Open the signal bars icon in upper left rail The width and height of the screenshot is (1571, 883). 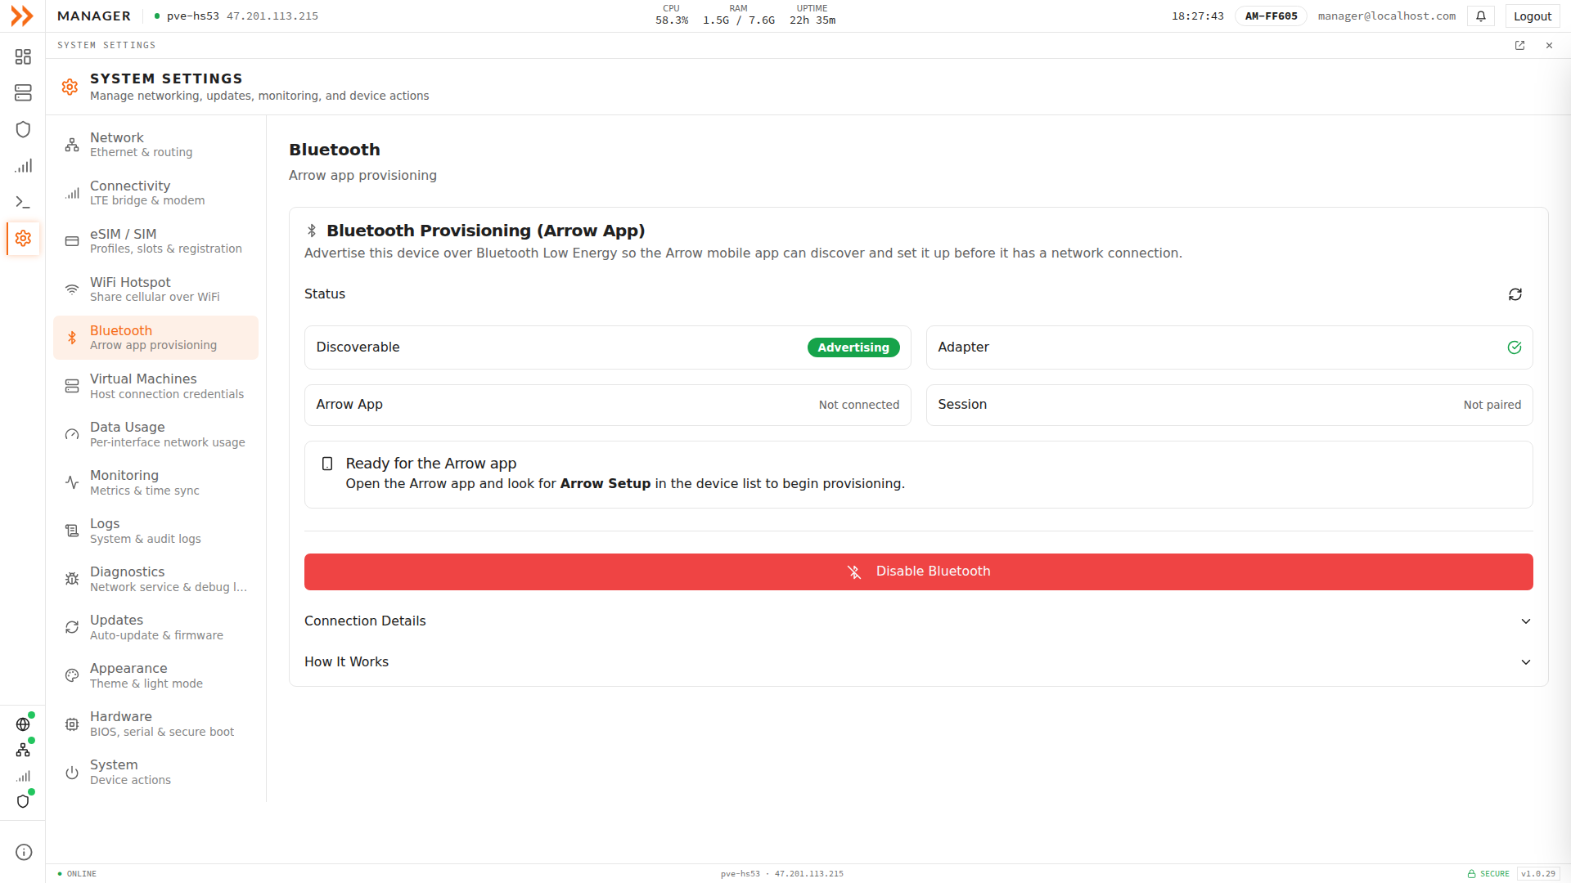click(x=23, y=166)
